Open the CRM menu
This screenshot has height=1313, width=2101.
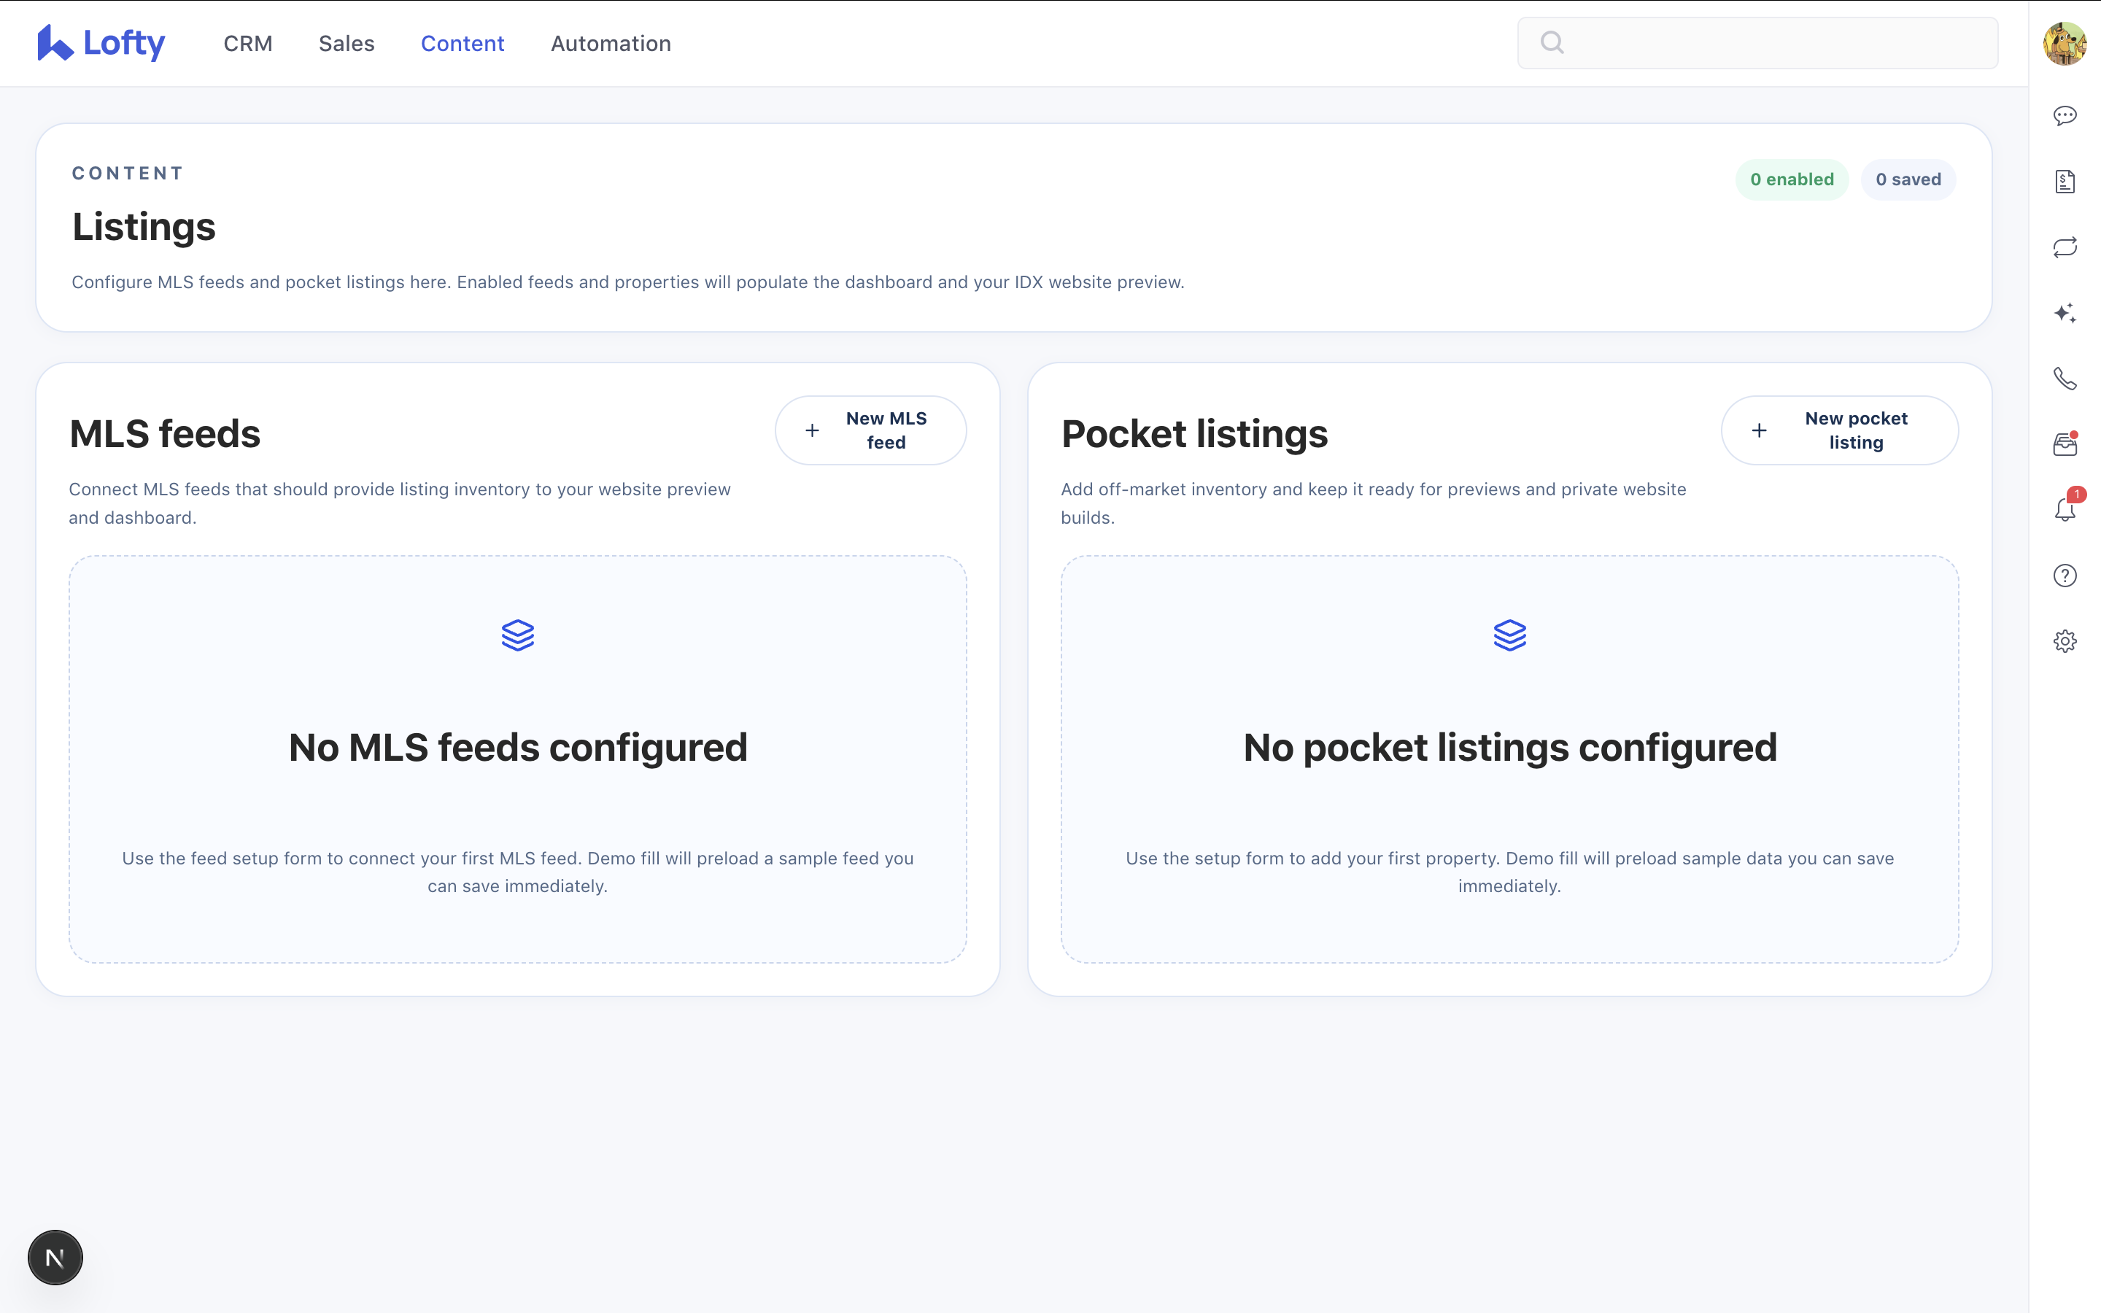(x=247, y=44)
